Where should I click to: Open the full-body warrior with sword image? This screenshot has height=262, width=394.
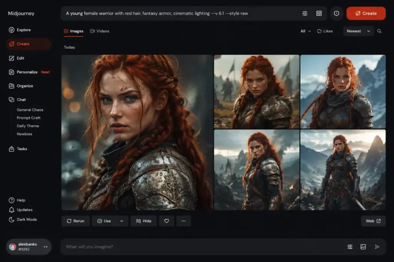tap(343, 170)
